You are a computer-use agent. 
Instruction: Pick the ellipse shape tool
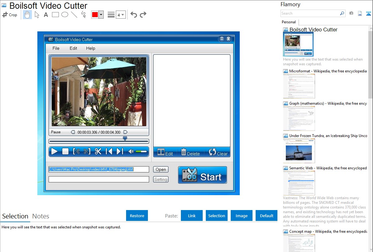coord(65,15)
